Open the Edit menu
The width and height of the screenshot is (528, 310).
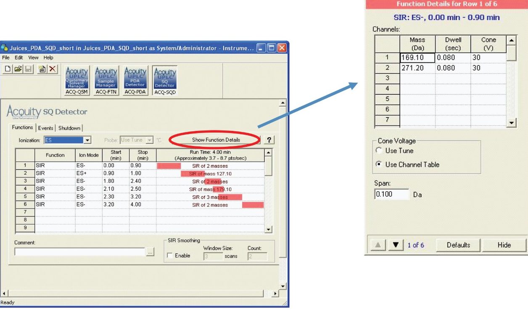click(19, 57)
